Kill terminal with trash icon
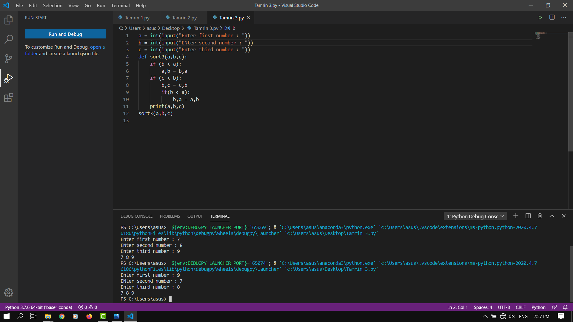Viewport: 573px width, 322px height. pos(540,216)
